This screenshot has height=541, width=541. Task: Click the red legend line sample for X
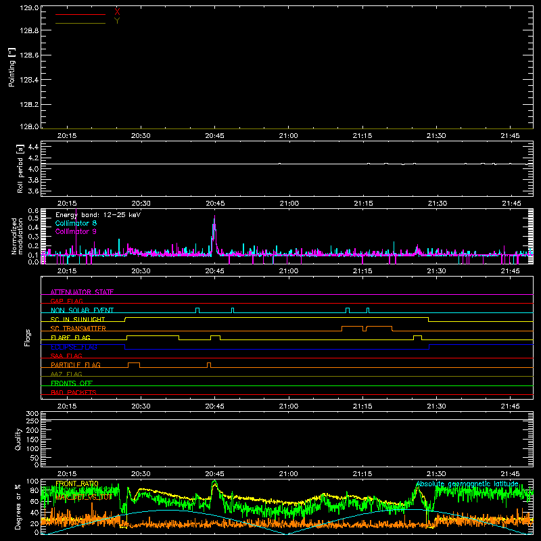80,14
